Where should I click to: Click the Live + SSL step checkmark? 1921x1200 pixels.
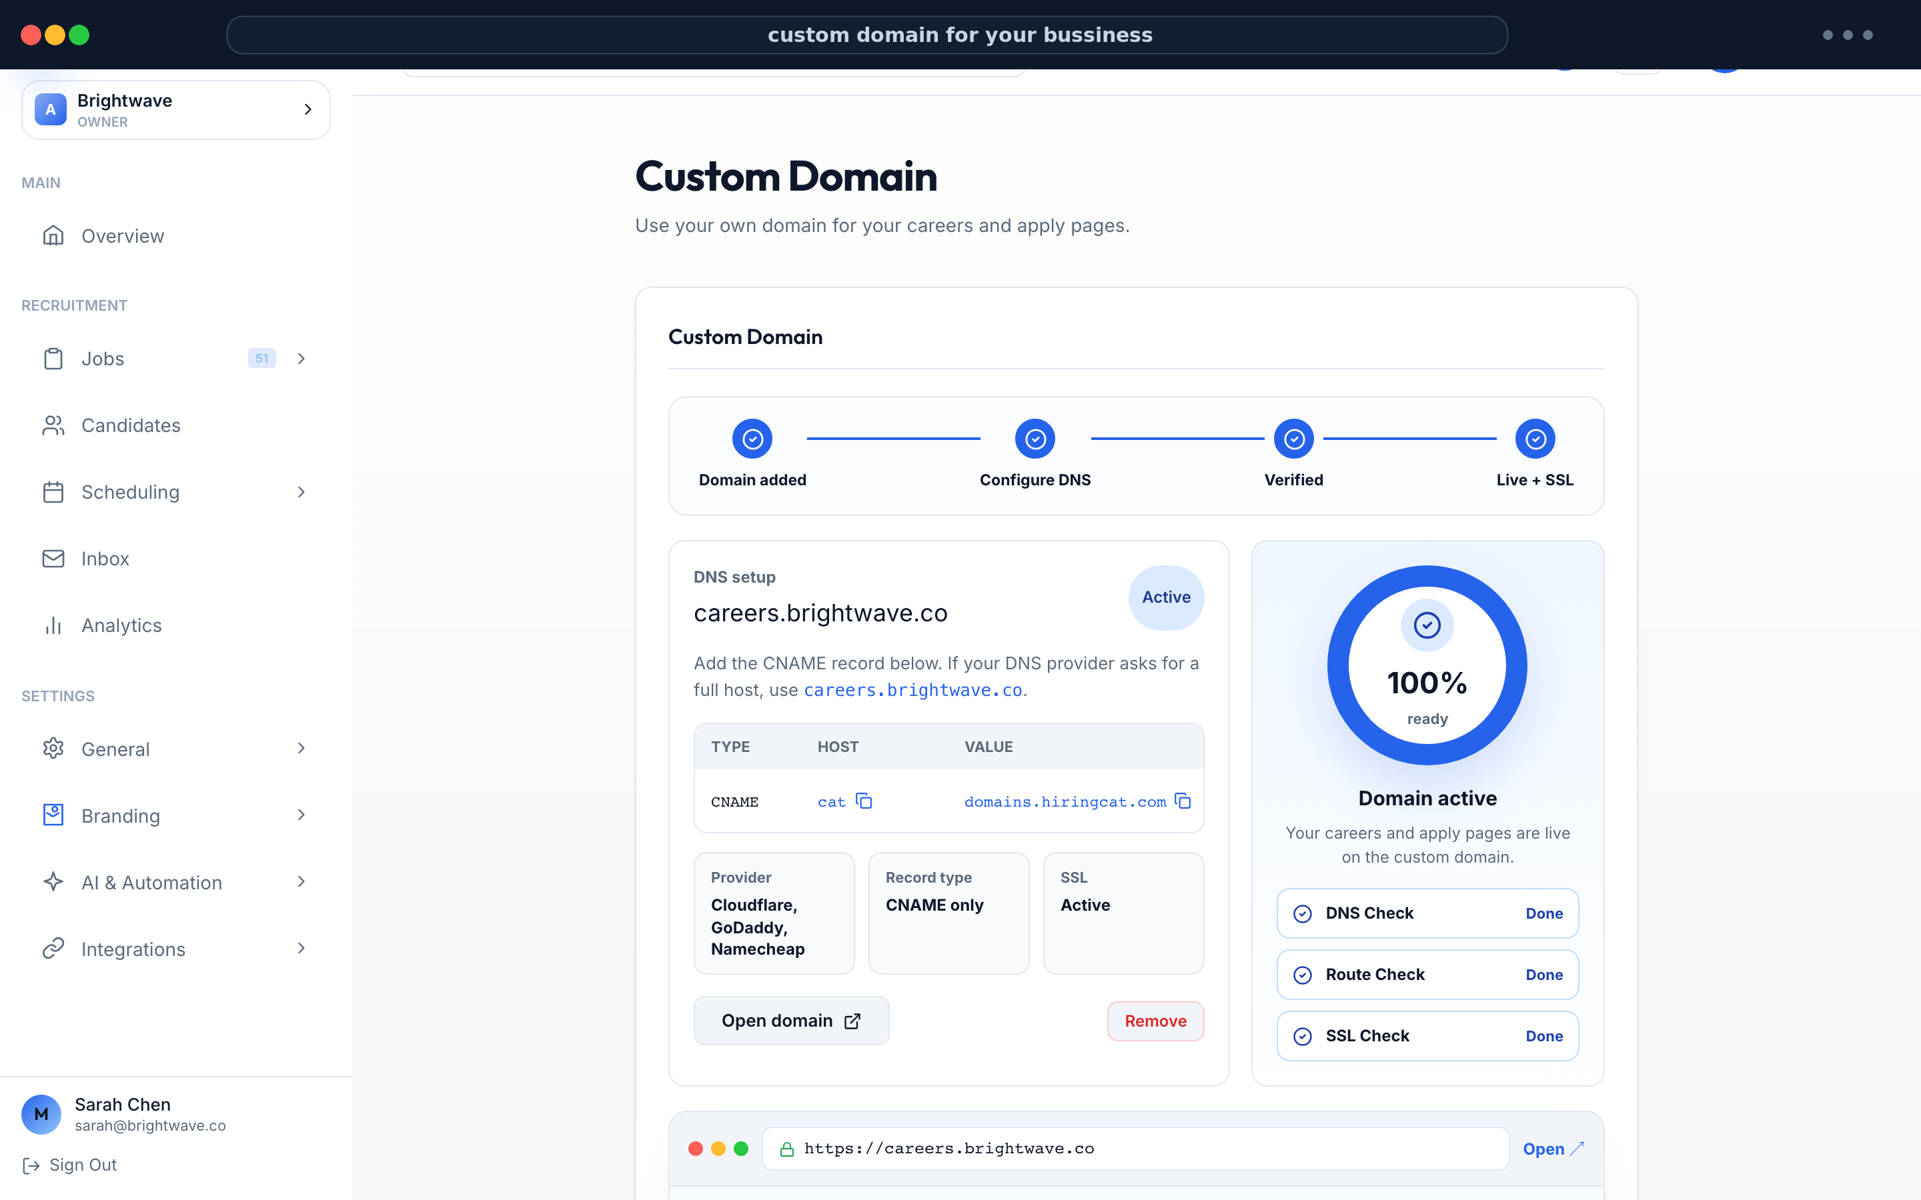coord(1535,439)
